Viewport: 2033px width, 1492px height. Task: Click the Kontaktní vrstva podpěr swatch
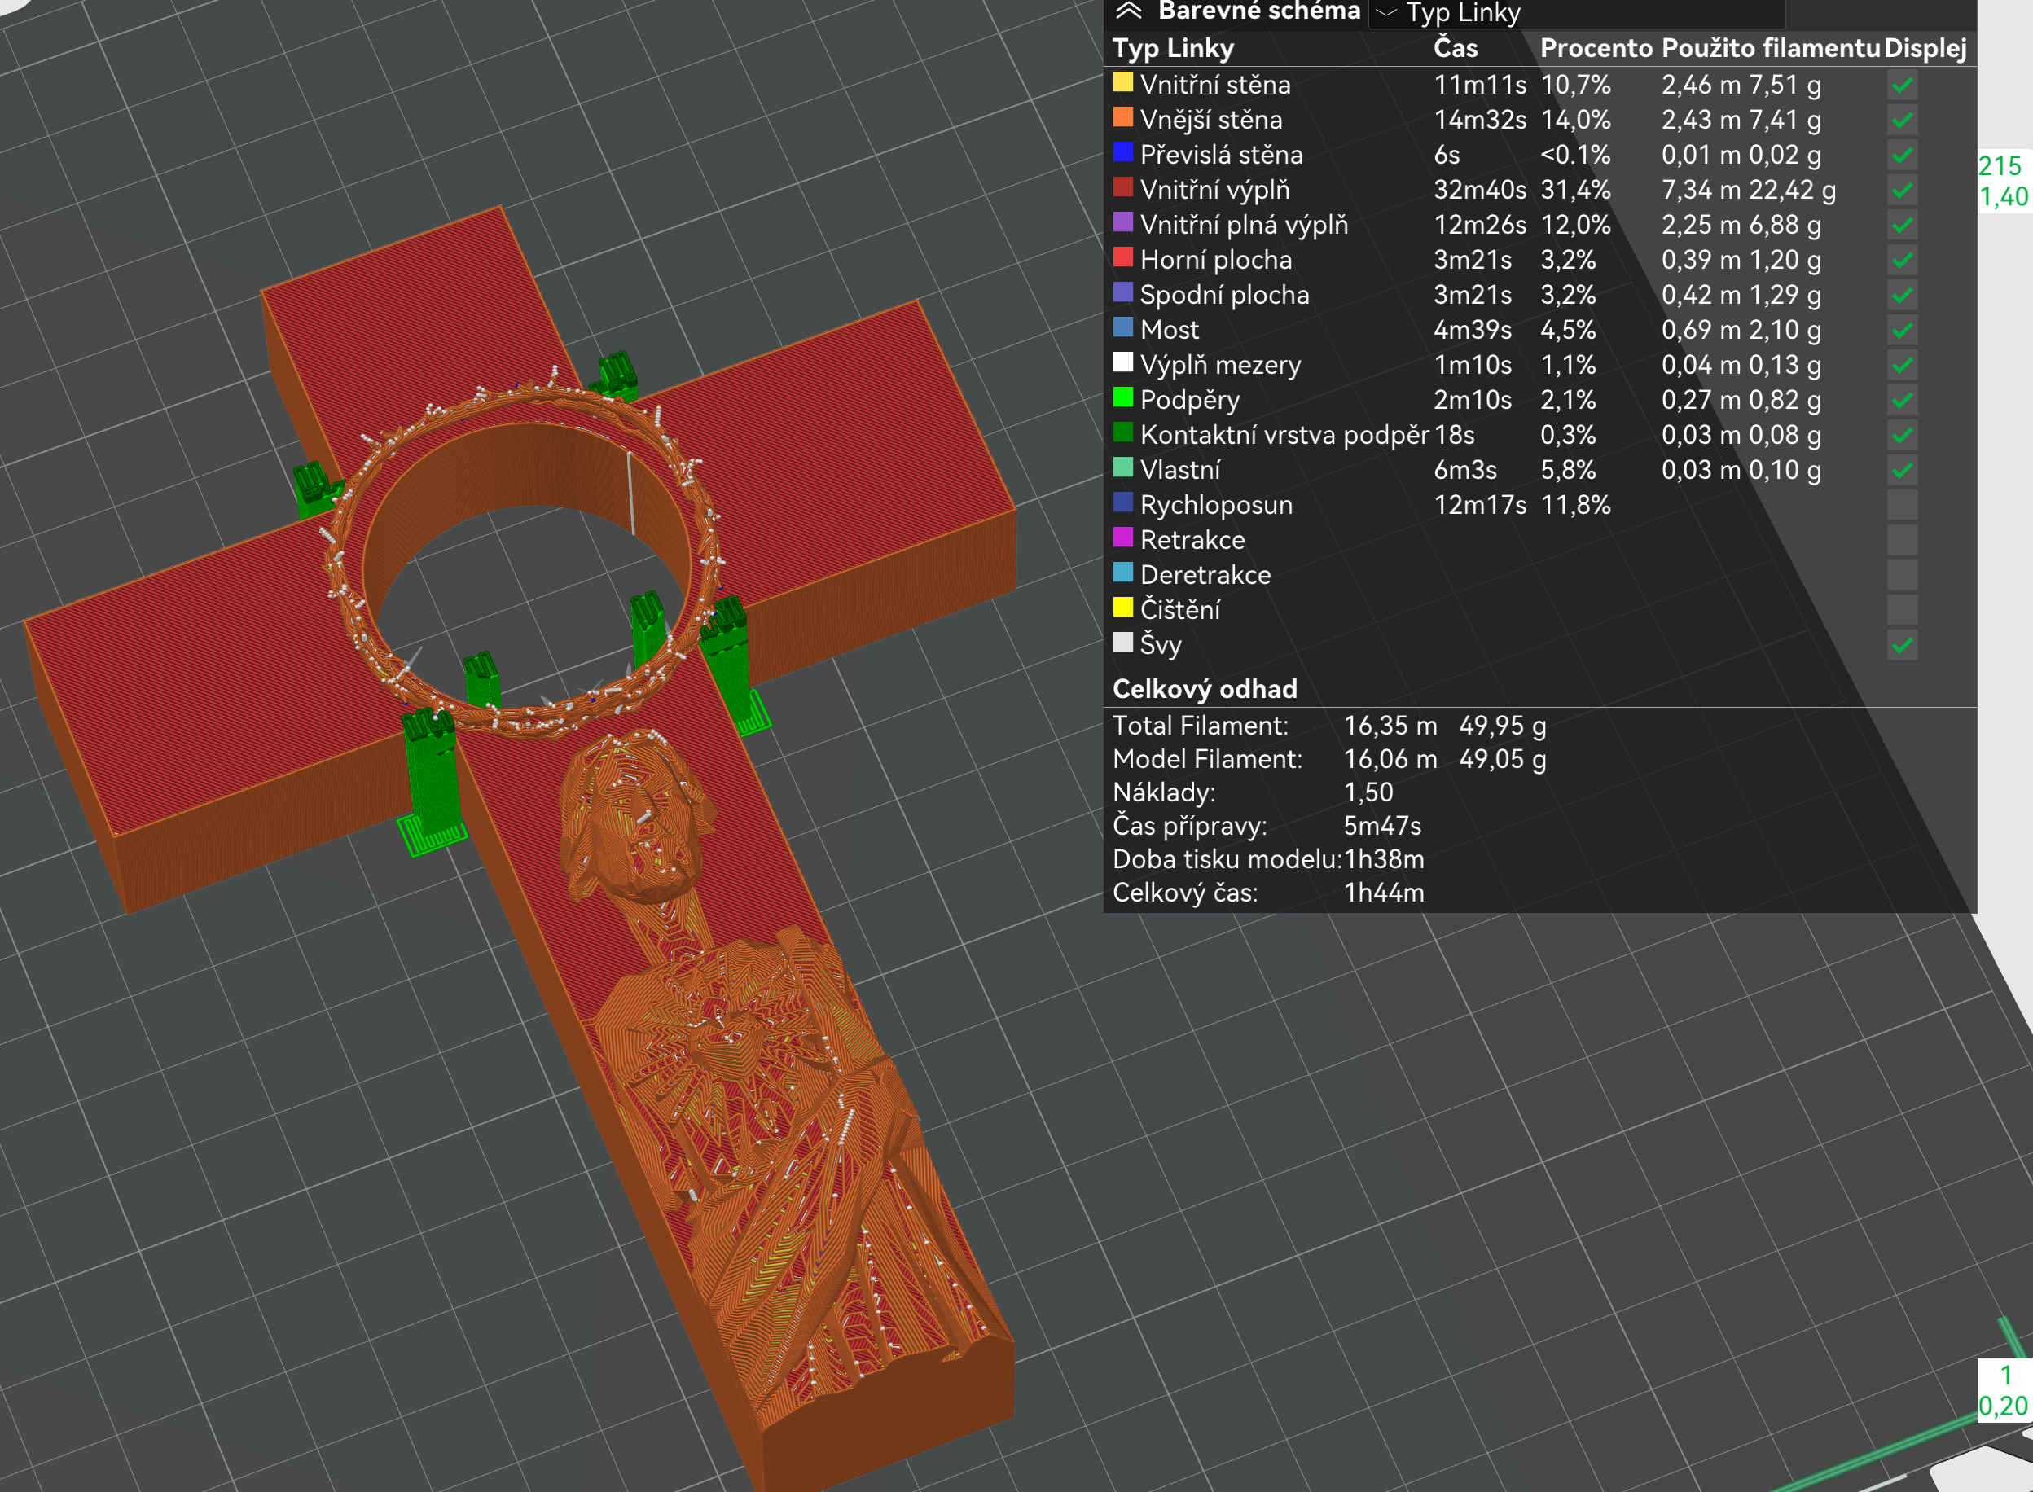tap(1122, 432)
